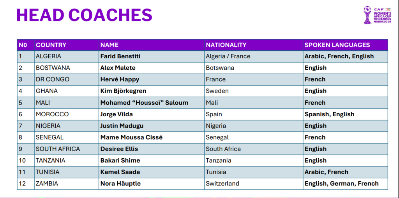
Task: Click the Switzerland nationality cell
Action: [254, 184]
